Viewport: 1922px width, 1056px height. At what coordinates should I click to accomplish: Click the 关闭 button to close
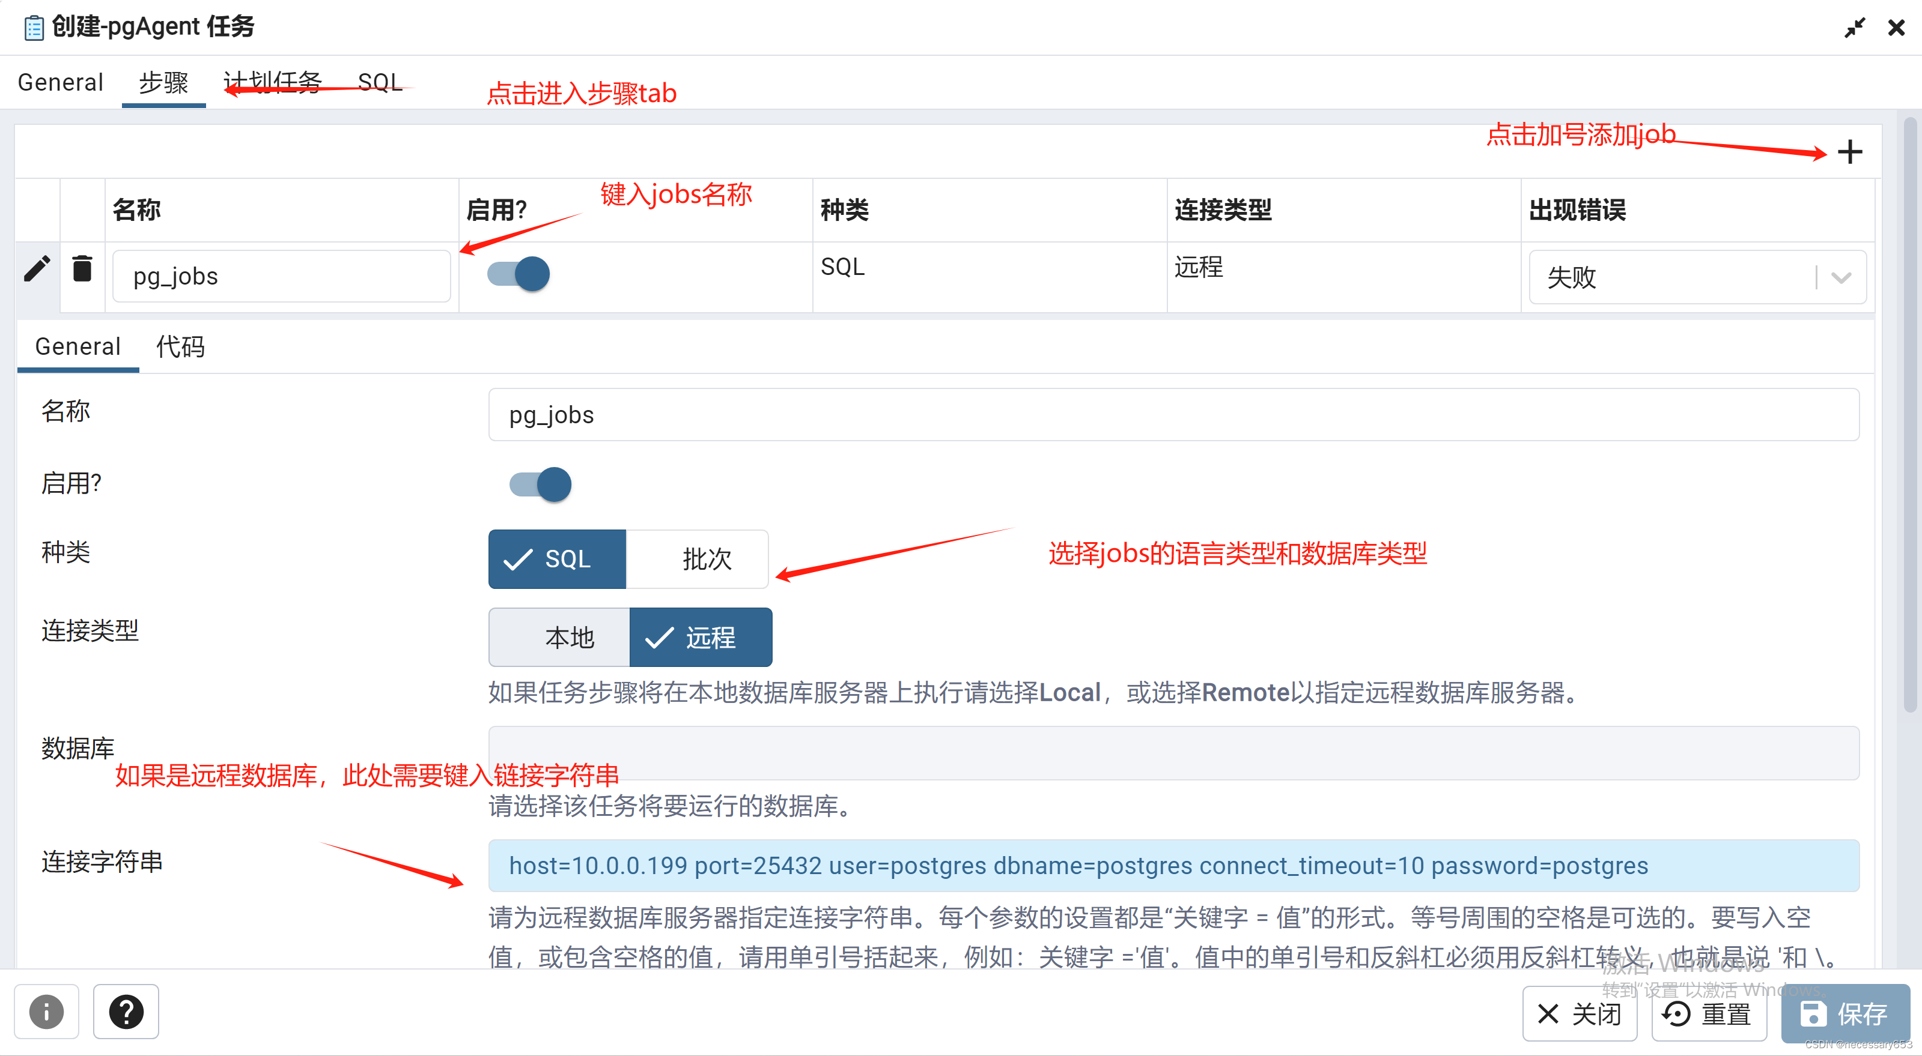1580,1014
